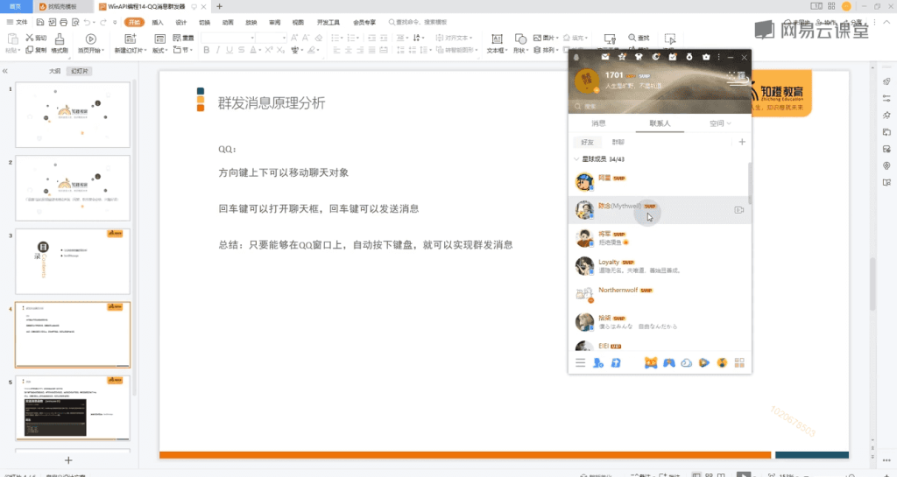Click the QQ main menu hamburger icon

(x=580, y=362)
